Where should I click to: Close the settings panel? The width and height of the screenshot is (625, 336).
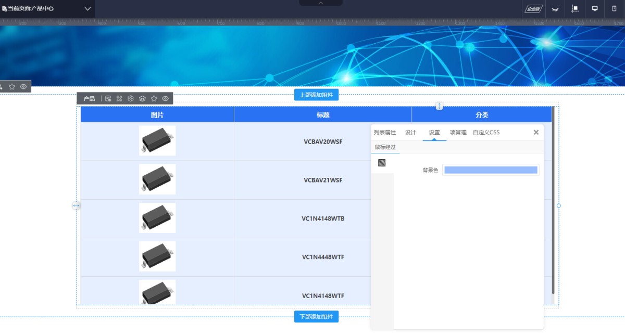(536, 132)
